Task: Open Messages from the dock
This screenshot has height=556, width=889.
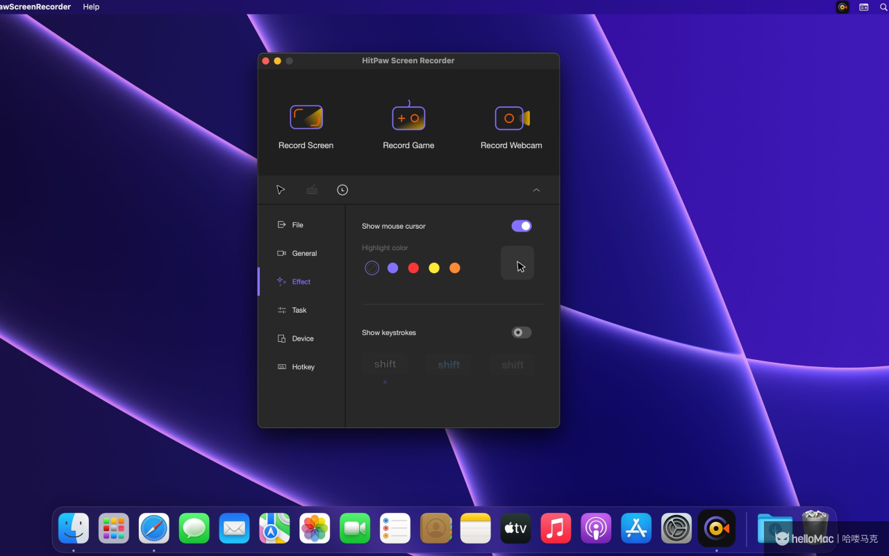Action: coord(194,528)
